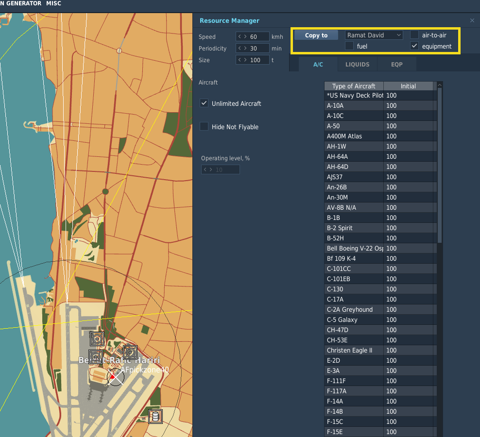Select the CH-53E row
Screen dimensions: 480x437
(380, 340)
